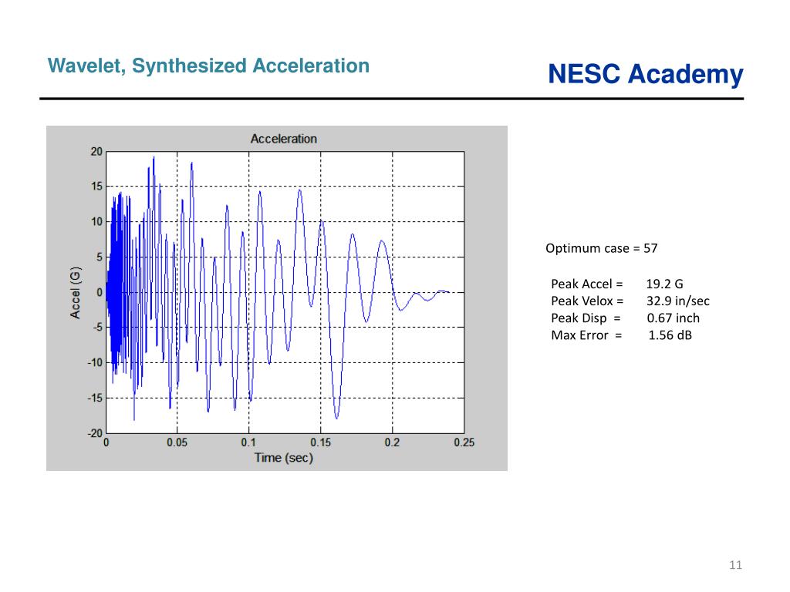Click the 'Max Error =' label
This screenshot has width=790, height=592.
(586, 335)
